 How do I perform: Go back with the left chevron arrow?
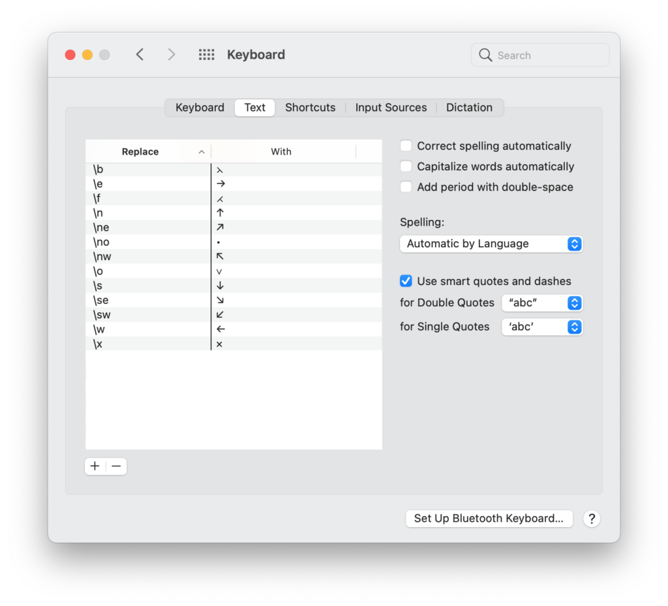click(140, 55)
